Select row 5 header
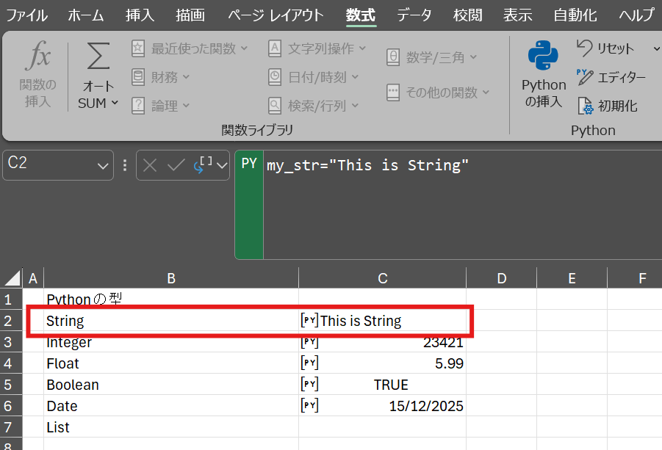662x450 pixels. click(x=10, y=385)
